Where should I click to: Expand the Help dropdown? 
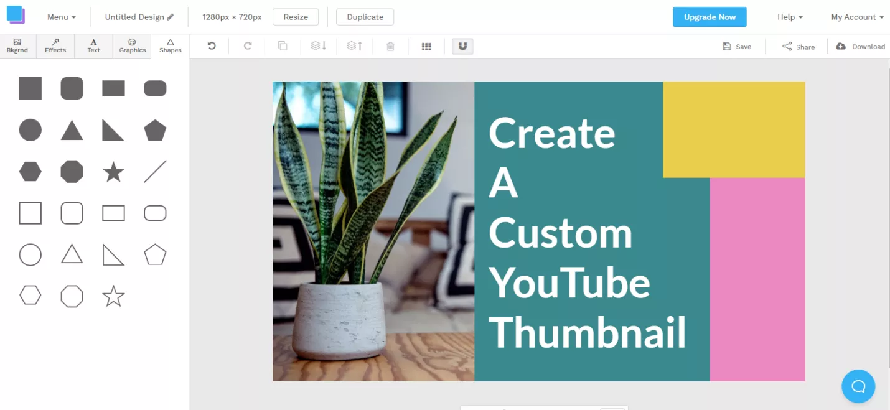point(790,17)
